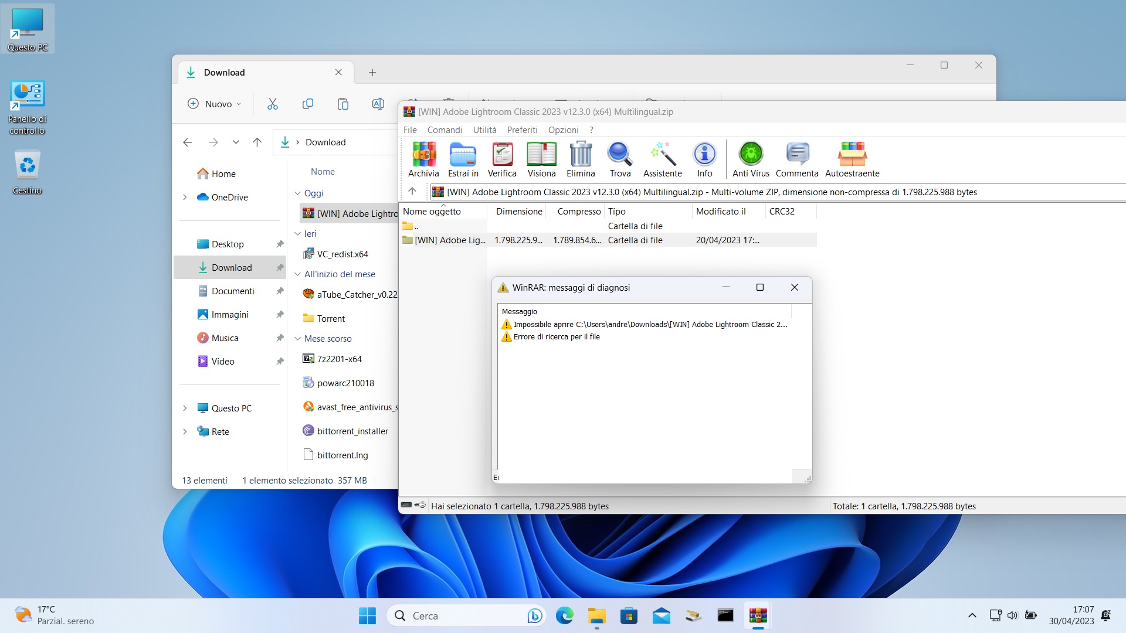1126x633 pixels.
Task: Expand the Questo PC tree node
Action: 185,408
